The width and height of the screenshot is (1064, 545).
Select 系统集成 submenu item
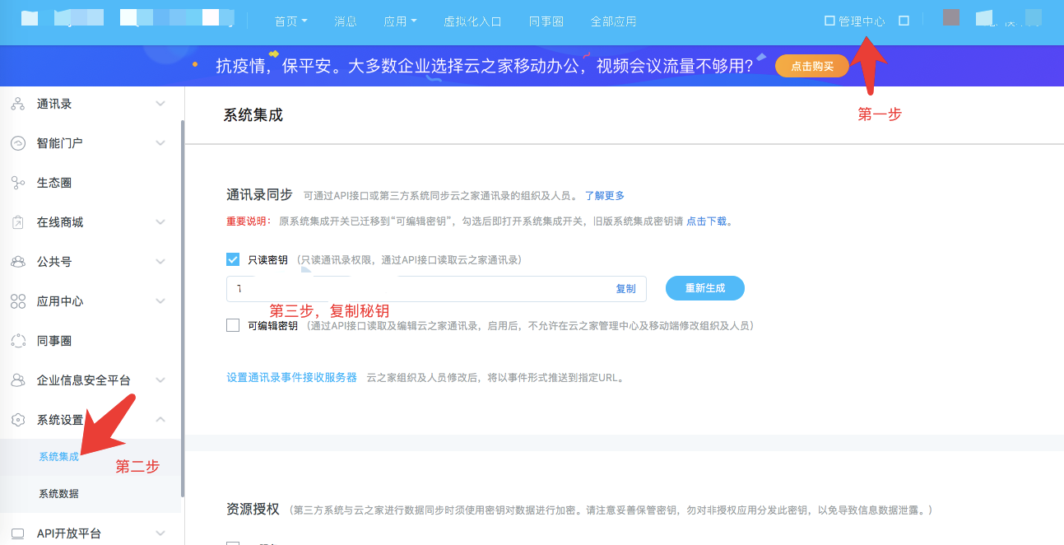pyautogui.click(x=59, y=456)
